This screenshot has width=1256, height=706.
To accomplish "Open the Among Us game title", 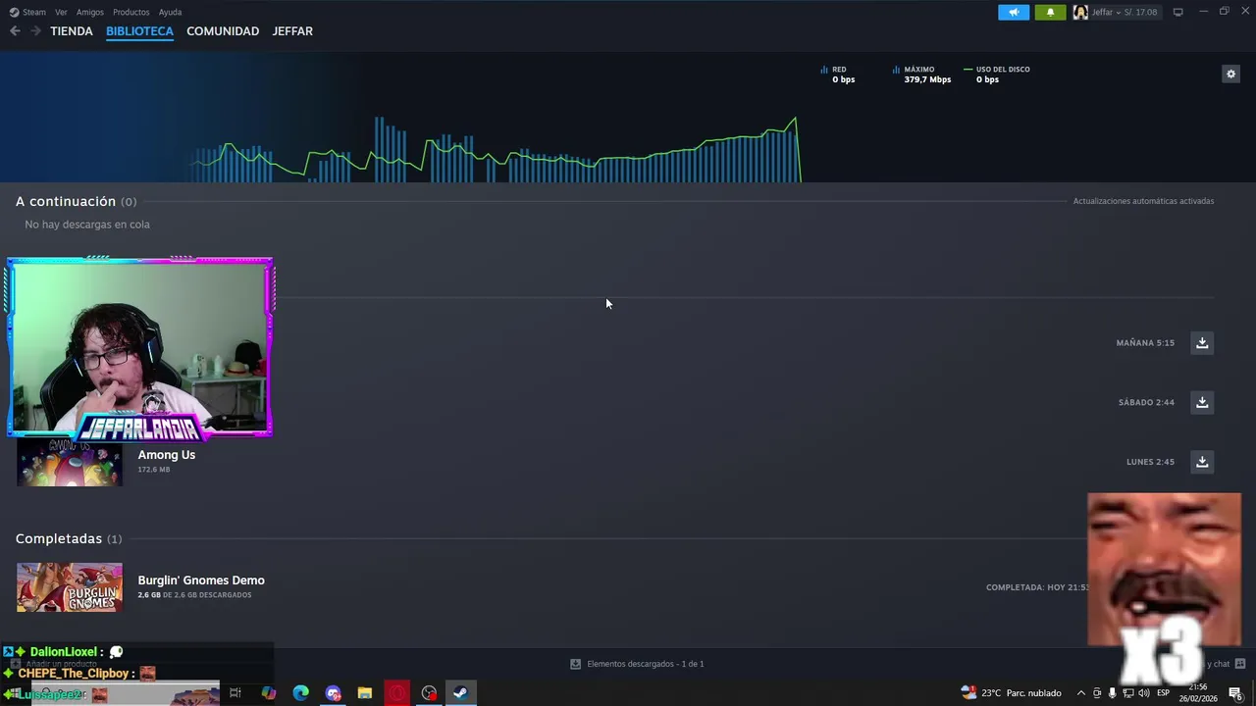I will 167,455.
